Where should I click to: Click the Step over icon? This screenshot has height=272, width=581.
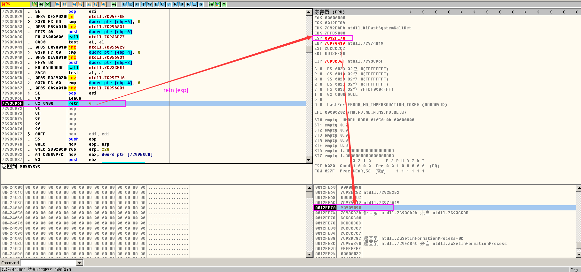click(x=81, y=4)
